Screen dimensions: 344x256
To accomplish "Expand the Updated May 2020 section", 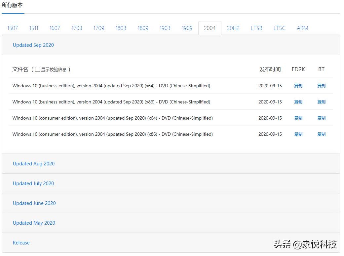I will tap(34, 223).
